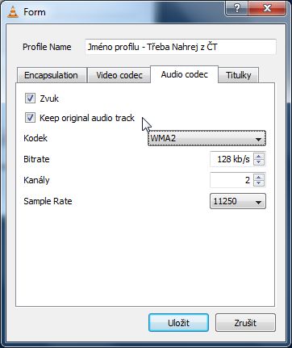Open the Kodek WMA2 dropdown

pos(206,138)
